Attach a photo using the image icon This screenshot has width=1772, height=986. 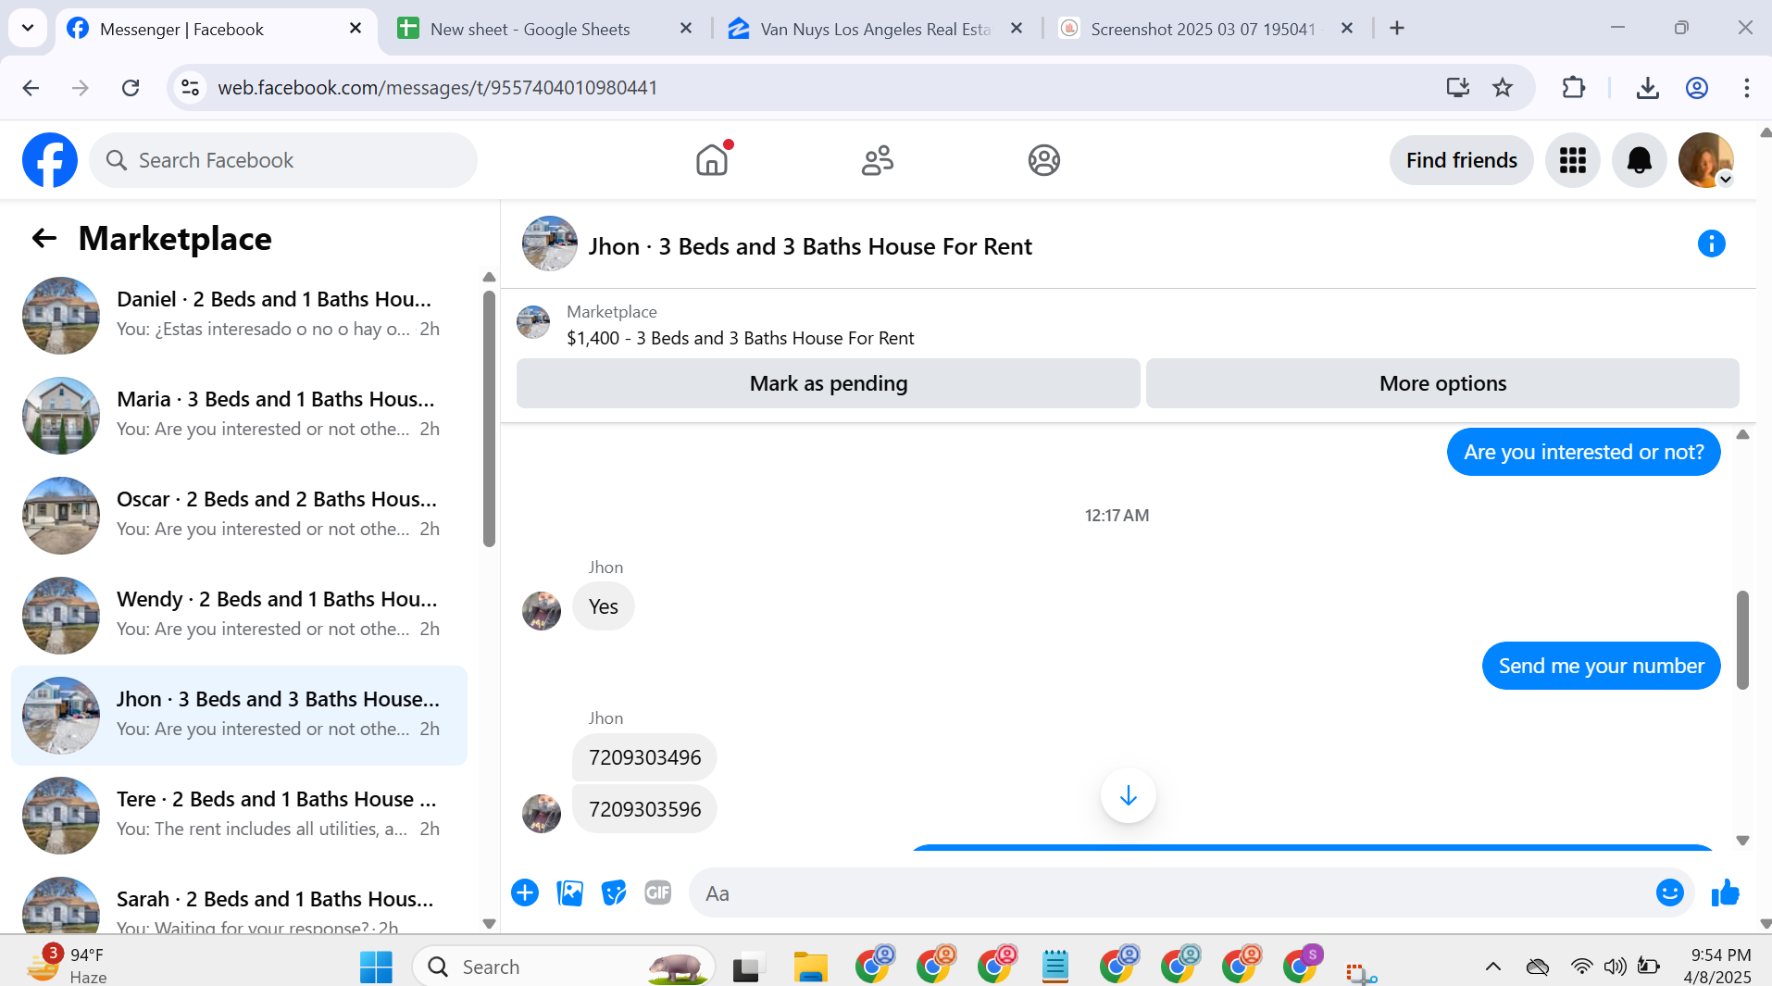click(569, 892)
